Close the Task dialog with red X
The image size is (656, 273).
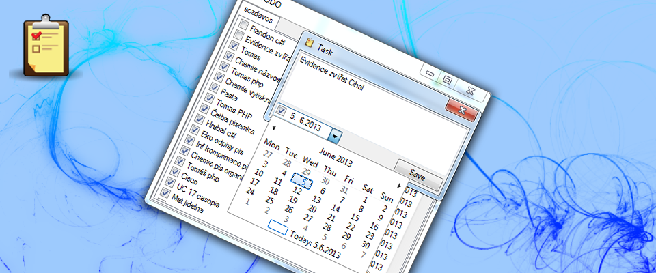click(x=462, y=110)
